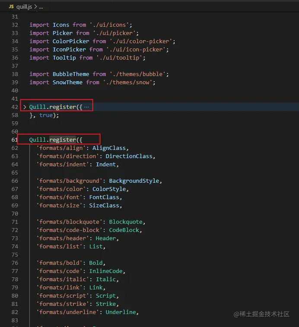Viewport: 299px width, 327px height.
Task: Click 'Link' value on line 79
Action: coord(96,287)
